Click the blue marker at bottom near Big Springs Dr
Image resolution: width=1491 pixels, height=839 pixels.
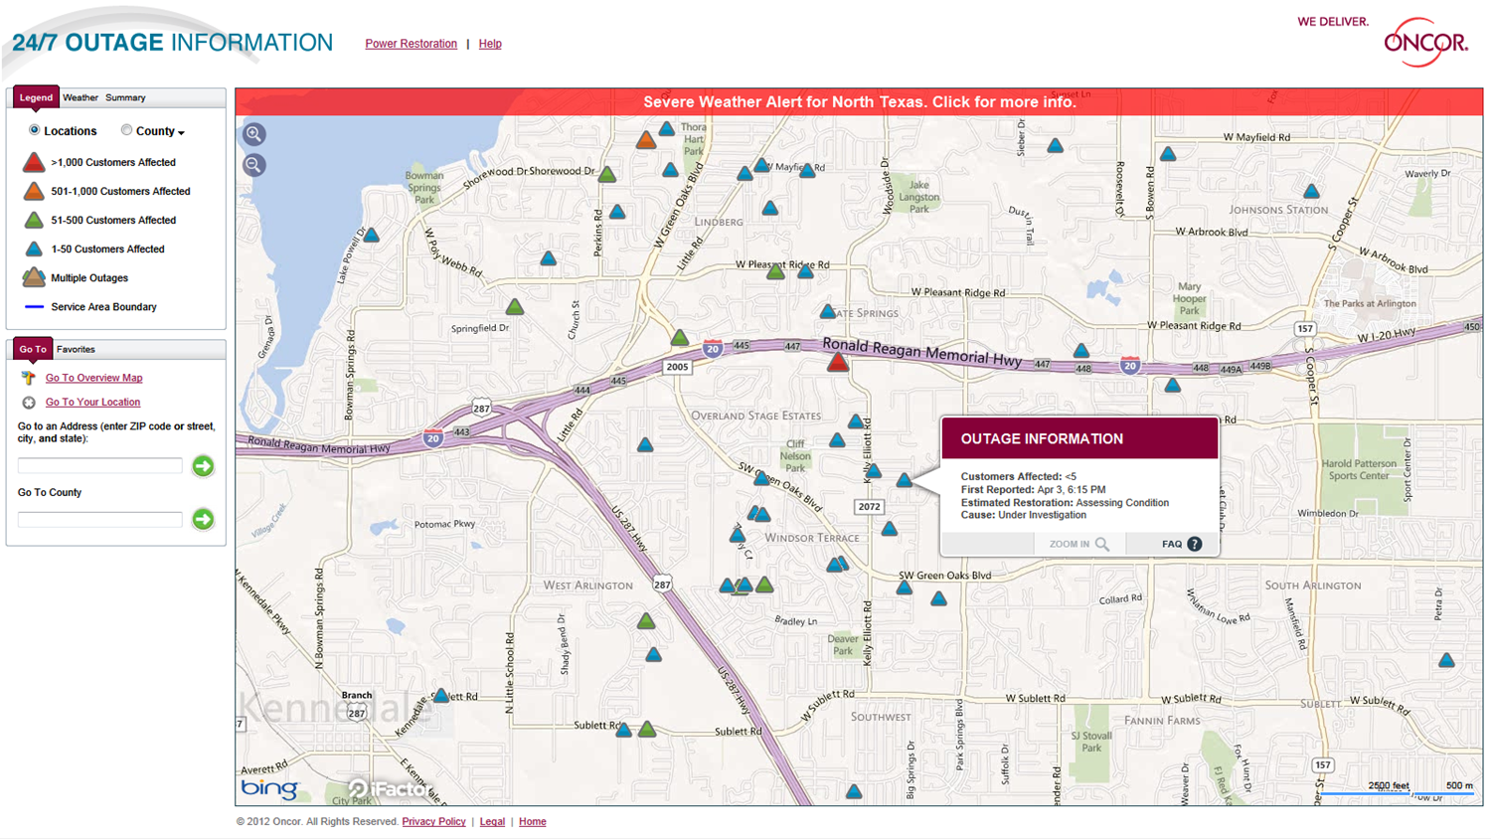[853, 792]
